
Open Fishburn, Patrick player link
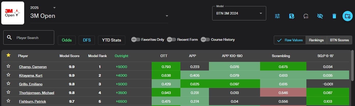coord(32,101)
